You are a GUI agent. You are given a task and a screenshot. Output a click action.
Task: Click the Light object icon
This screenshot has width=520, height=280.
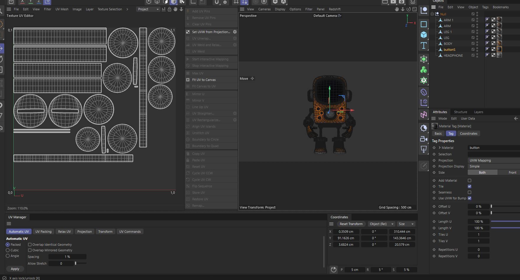(424, 128)
